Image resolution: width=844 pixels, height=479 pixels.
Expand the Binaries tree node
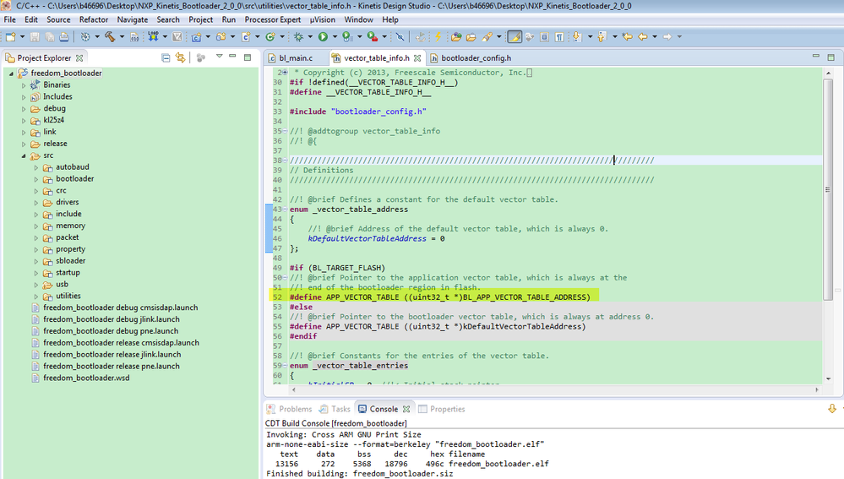click(x=24, y=85)
